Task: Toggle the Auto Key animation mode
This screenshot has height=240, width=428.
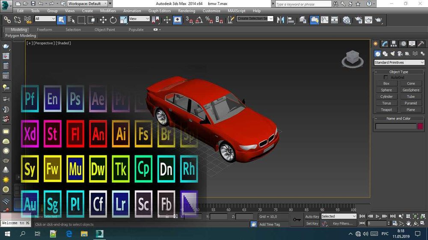Action: 312,217
